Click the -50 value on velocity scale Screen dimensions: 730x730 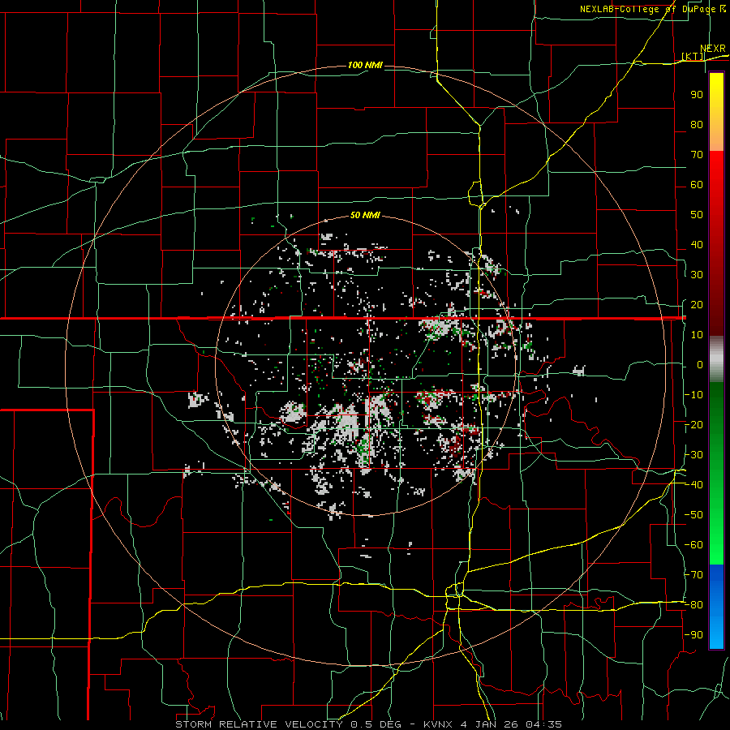coord(693,515)
